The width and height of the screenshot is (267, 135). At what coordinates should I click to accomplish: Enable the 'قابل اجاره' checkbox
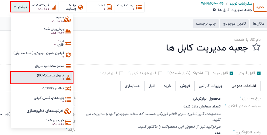click(121, 73)
